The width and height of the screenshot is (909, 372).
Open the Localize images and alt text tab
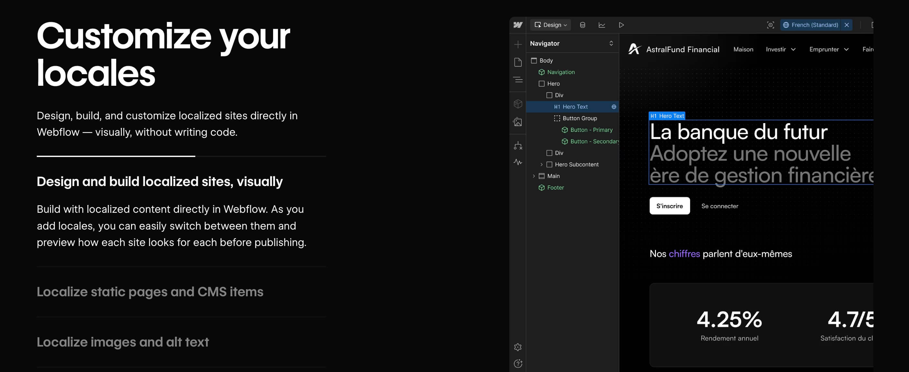click(123, 342)
